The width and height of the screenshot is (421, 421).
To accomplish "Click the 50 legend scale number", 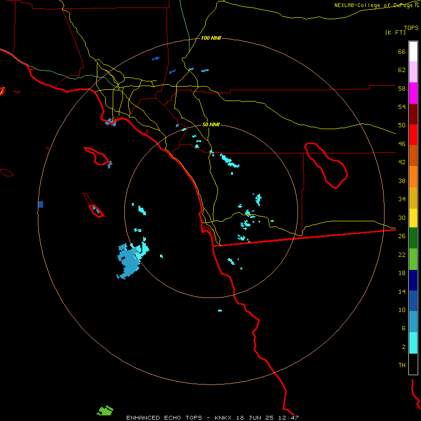I will click(x=402, y=125).
